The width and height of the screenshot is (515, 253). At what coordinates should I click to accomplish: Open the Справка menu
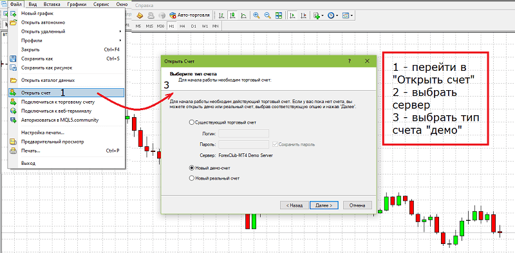click(x=144, y=6)
